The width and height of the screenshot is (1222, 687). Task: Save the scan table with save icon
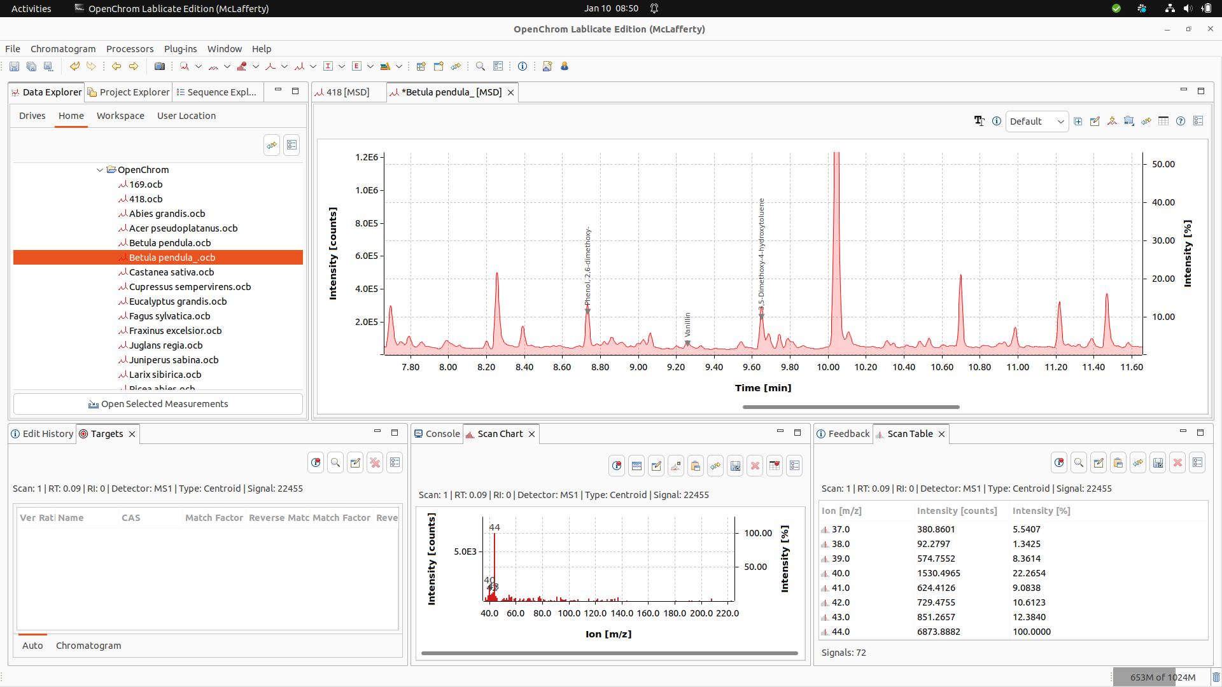(1158, 462)
